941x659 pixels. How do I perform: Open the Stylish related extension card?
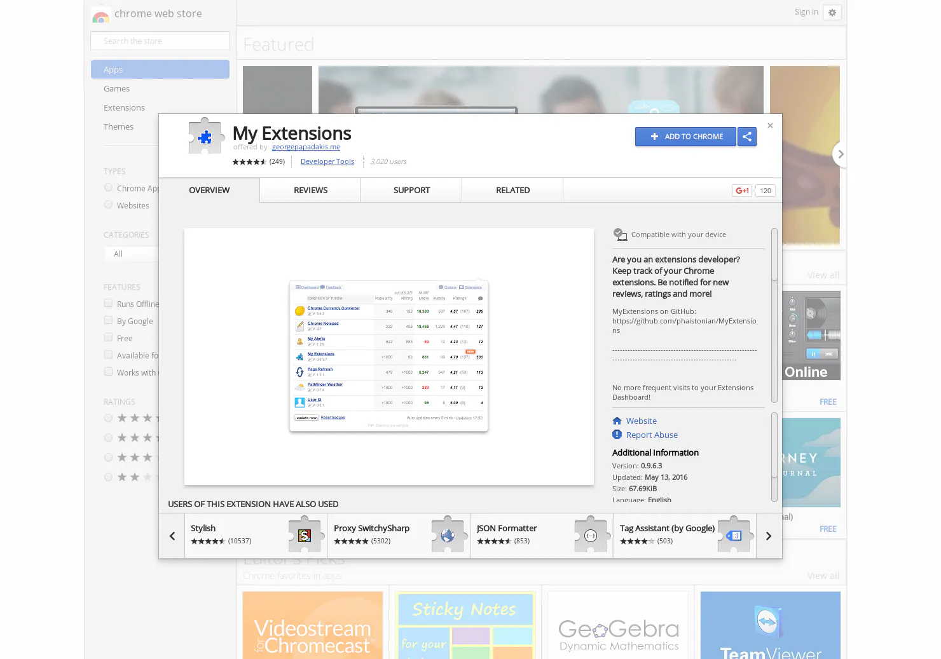[256, 536]
